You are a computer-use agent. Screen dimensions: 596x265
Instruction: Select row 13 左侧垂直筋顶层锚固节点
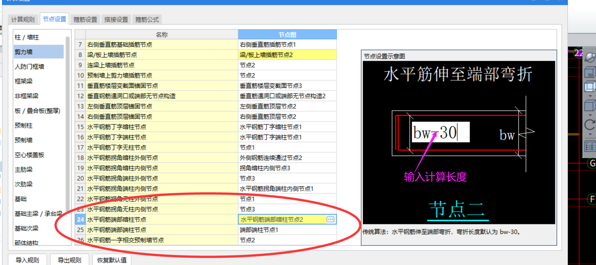pos(162,106)
